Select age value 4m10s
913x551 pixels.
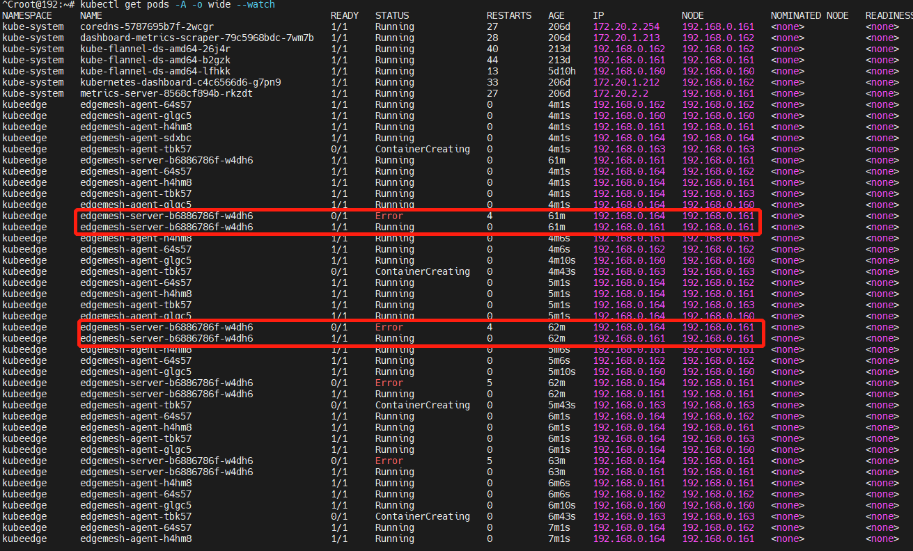[x=562, y=260]
